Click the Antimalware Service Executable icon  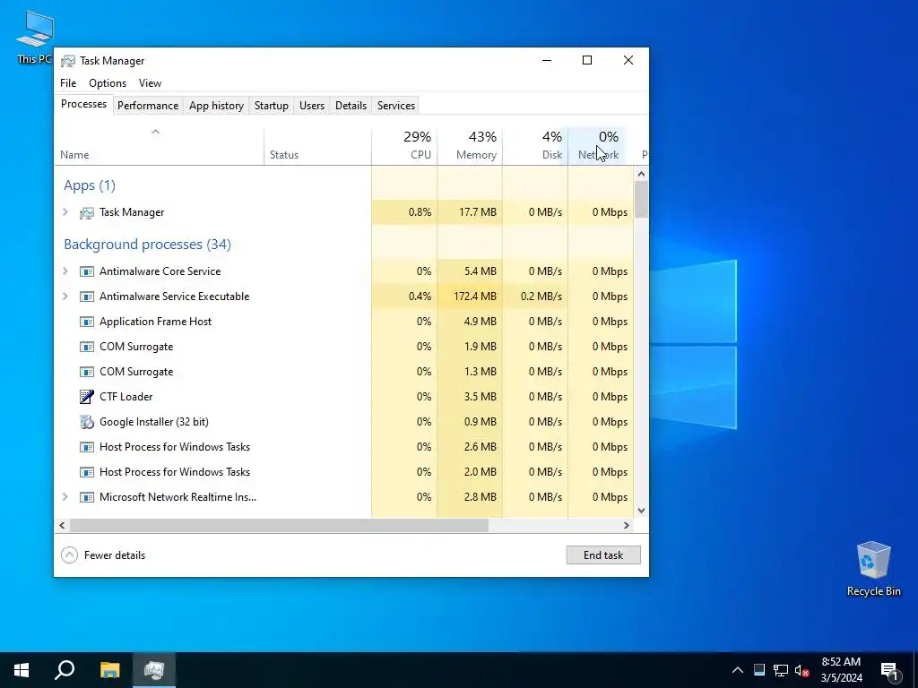tap(87, 297)
